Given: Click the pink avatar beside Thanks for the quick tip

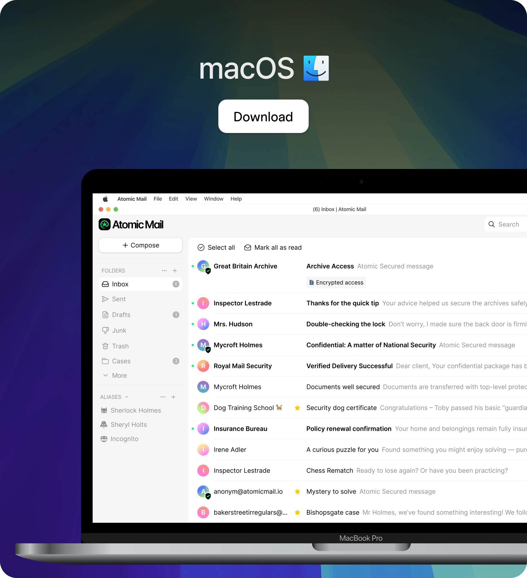Looking at the screenshot, I should pos(203,303).
